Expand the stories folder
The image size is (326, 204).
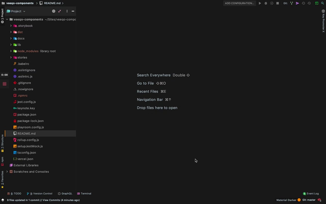11,58
